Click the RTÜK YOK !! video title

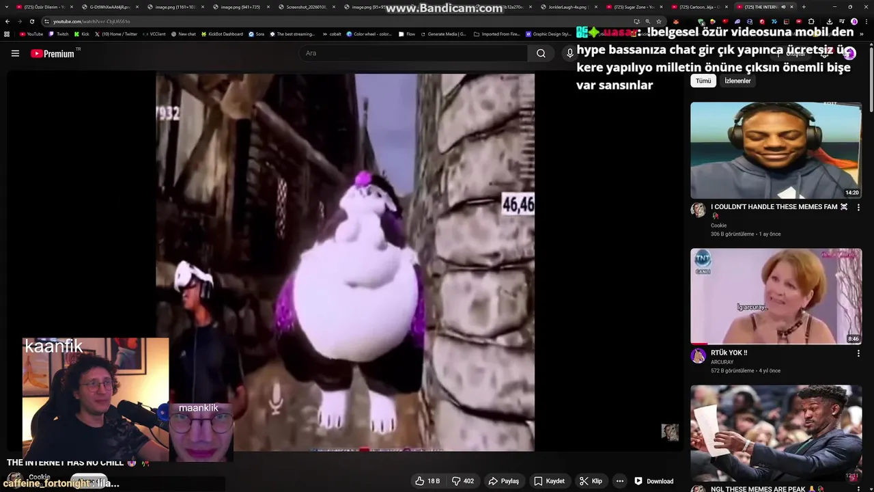[729, 353]
